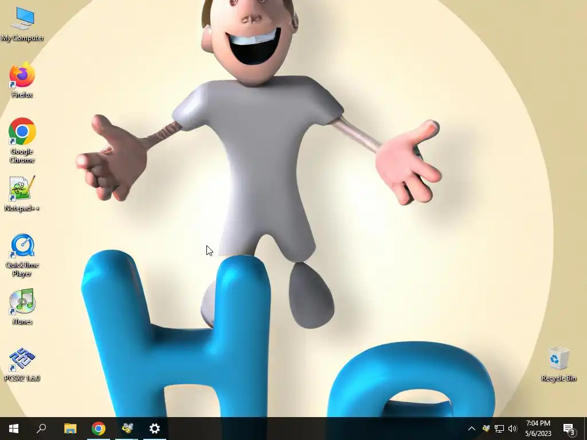This screenshot has height=440, width=587.
Task: Open the clock showing 7:04 PM
Action: pos(538,429)
